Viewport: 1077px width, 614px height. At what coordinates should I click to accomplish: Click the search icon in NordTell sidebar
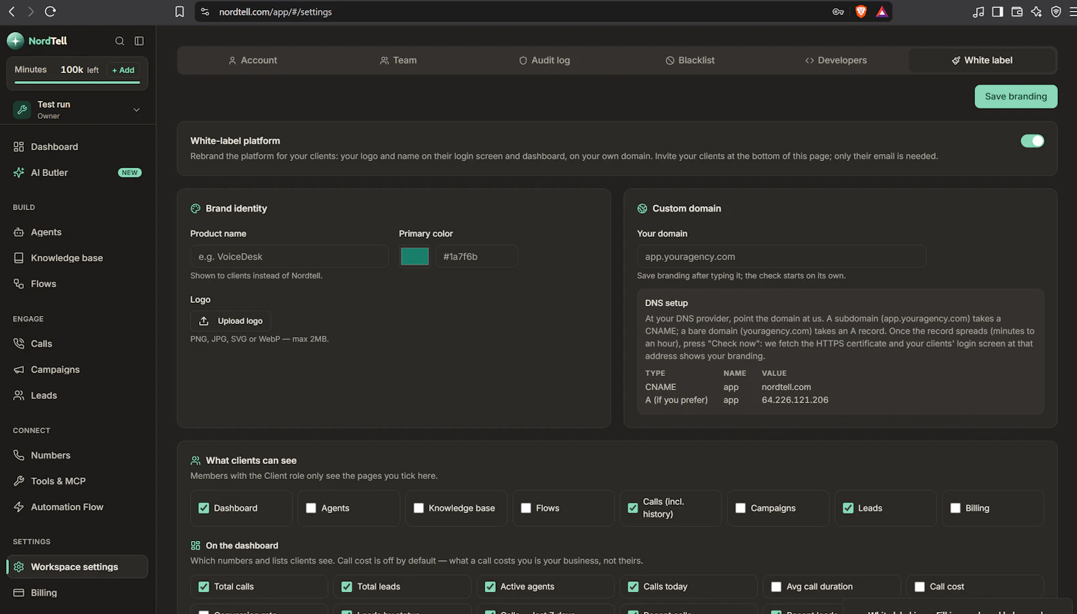pos(119,41)
